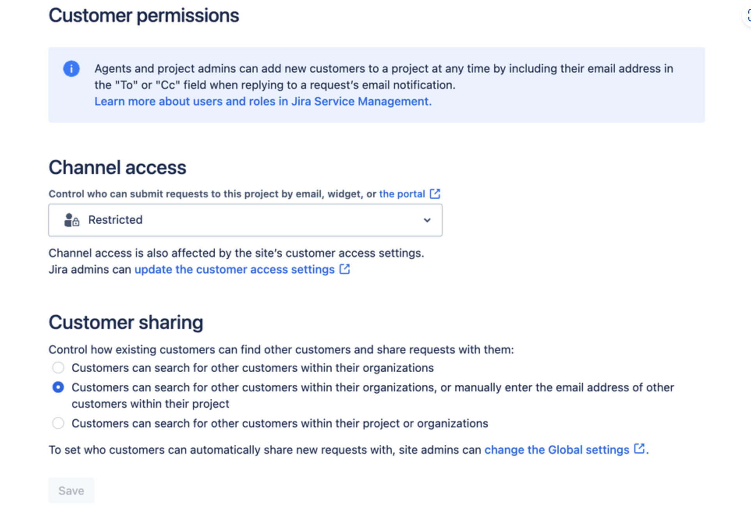The width and height of the screenshot is (751, 507).
Task: Click "the portal" hyperlink
Action: click(402, 194)
